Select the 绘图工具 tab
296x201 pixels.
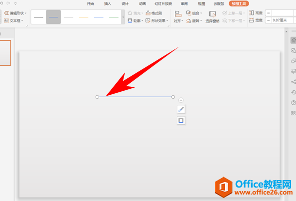[x=239, y=3]
